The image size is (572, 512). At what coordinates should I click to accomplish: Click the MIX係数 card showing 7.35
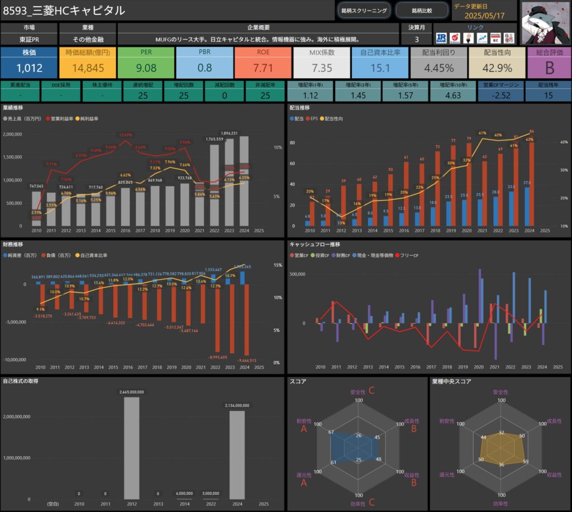coord(322,63)
